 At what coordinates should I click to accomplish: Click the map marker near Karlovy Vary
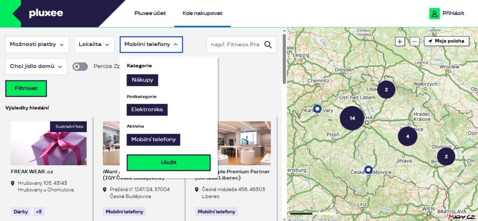click(317, 109)
